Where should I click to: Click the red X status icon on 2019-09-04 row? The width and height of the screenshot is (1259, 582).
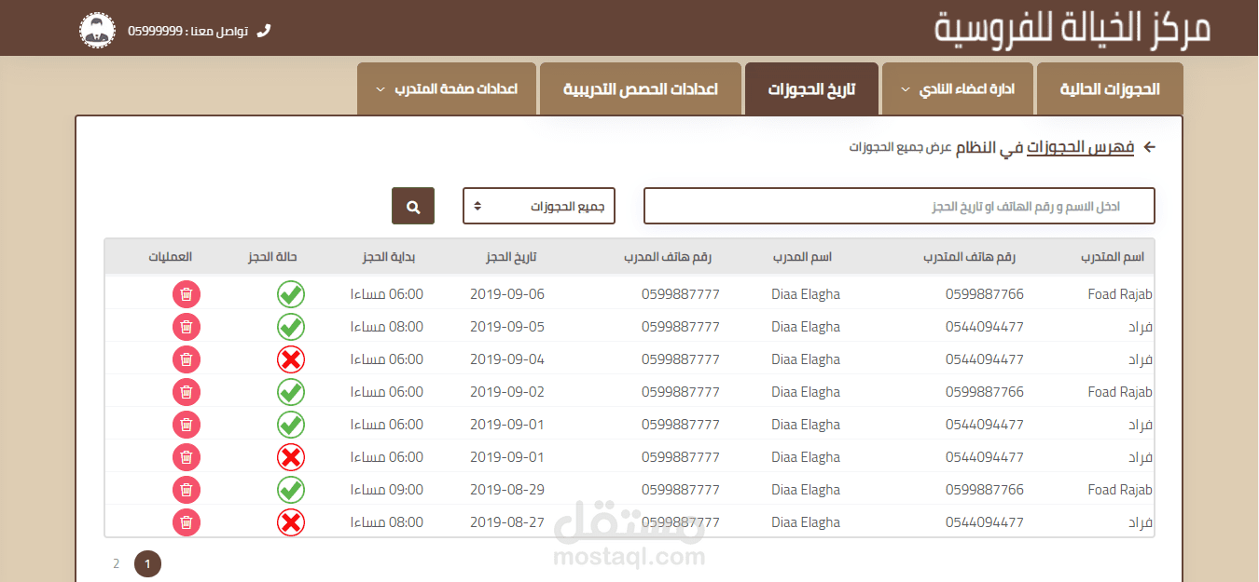290,359
